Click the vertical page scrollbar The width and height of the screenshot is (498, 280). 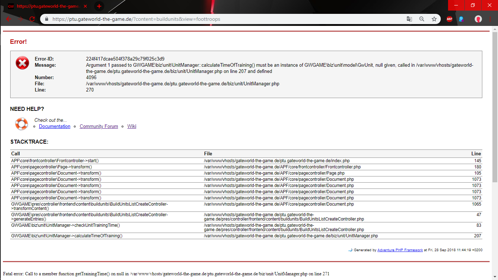(x=494, y=109)
